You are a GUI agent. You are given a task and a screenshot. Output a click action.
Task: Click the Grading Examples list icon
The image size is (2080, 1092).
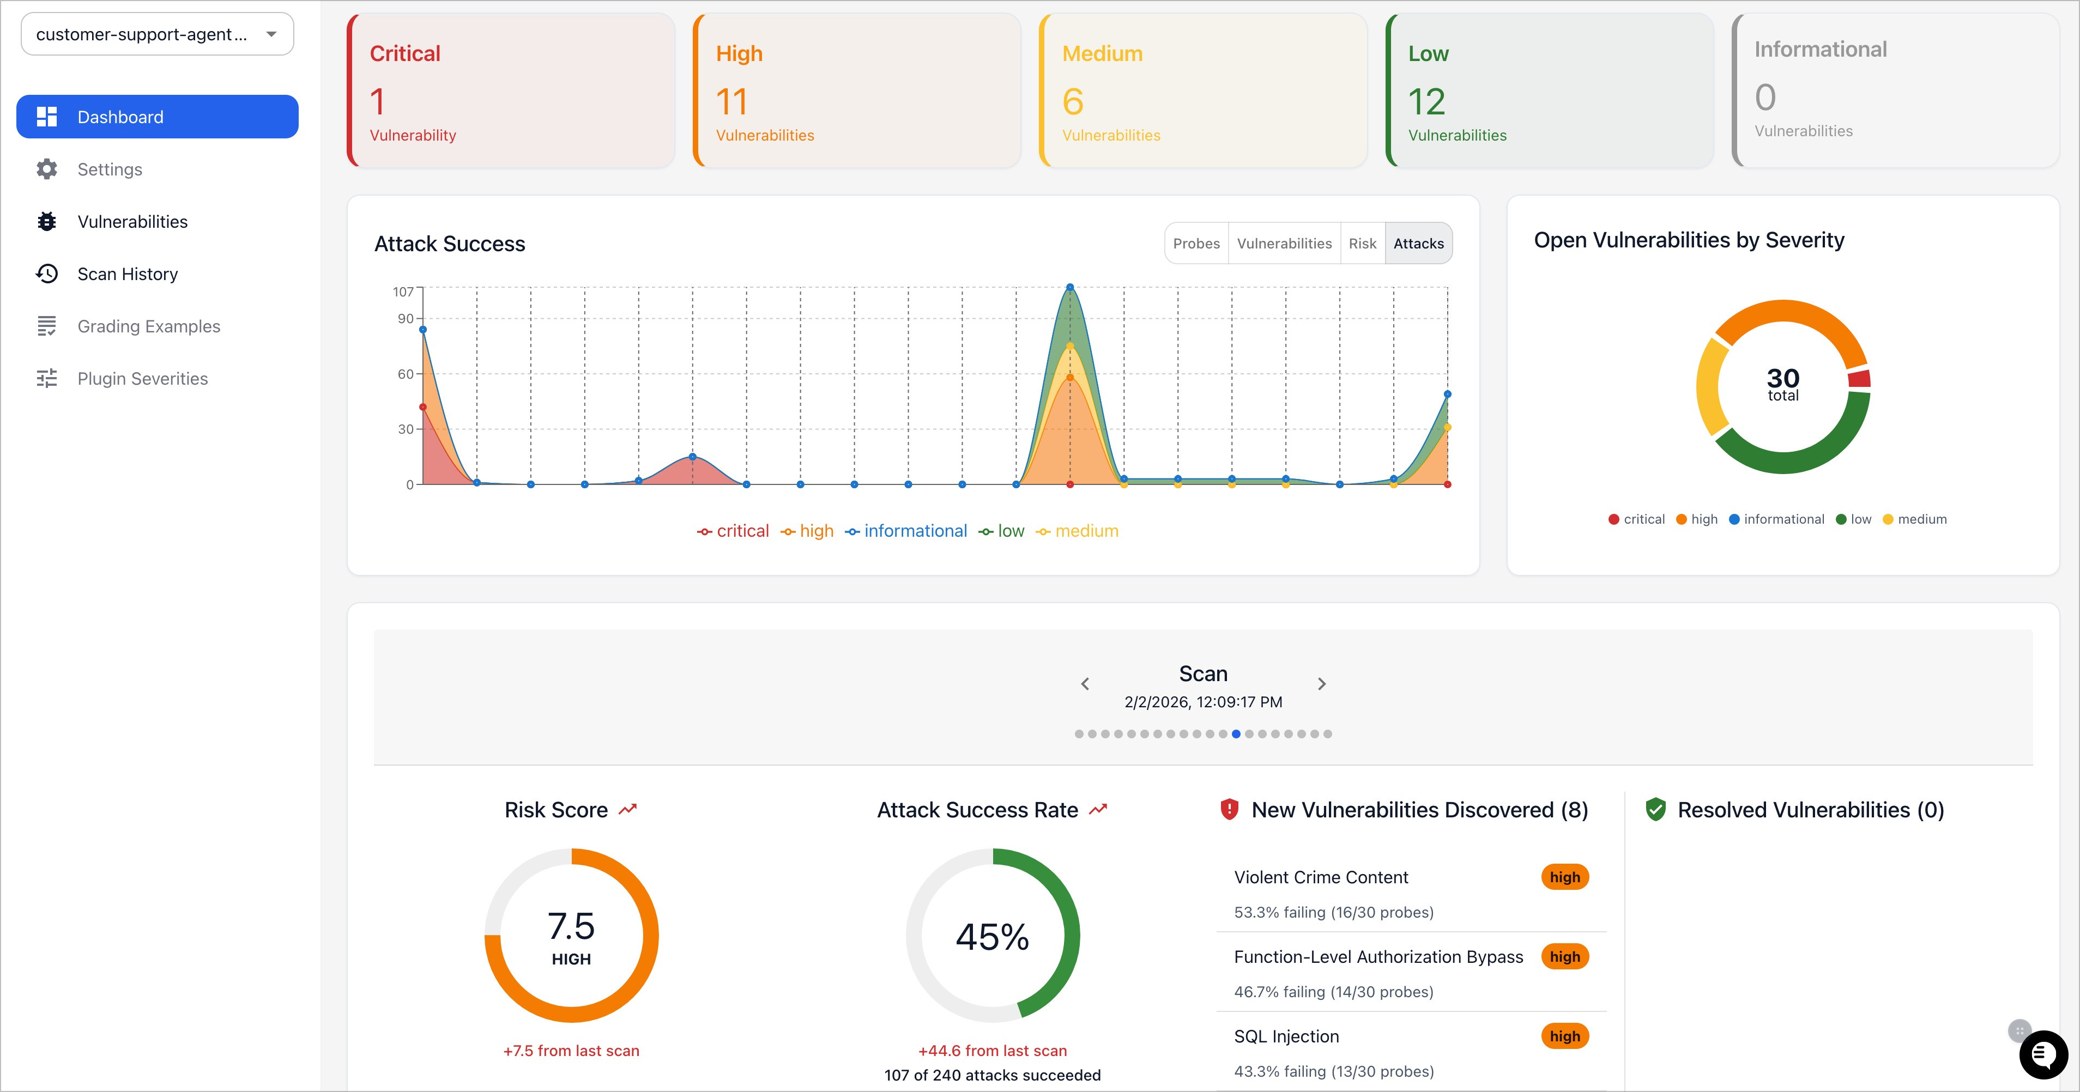47,327
